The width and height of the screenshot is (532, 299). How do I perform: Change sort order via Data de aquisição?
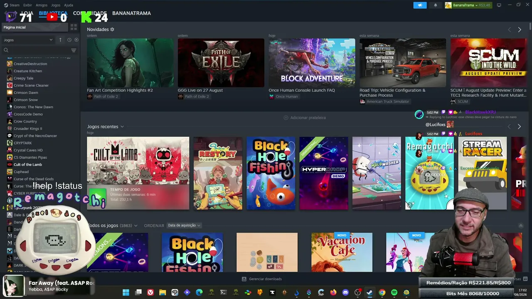coord(184,225)
